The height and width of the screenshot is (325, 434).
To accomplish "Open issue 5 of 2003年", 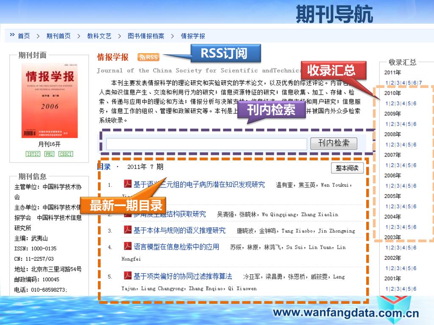I will click(x=409, y=248).
